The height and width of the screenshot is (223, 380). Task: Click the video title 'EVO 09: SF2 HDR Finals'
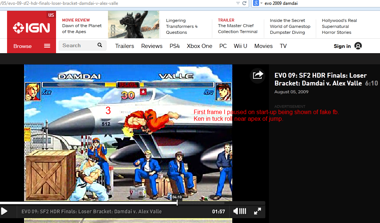(x=320, y=79)
